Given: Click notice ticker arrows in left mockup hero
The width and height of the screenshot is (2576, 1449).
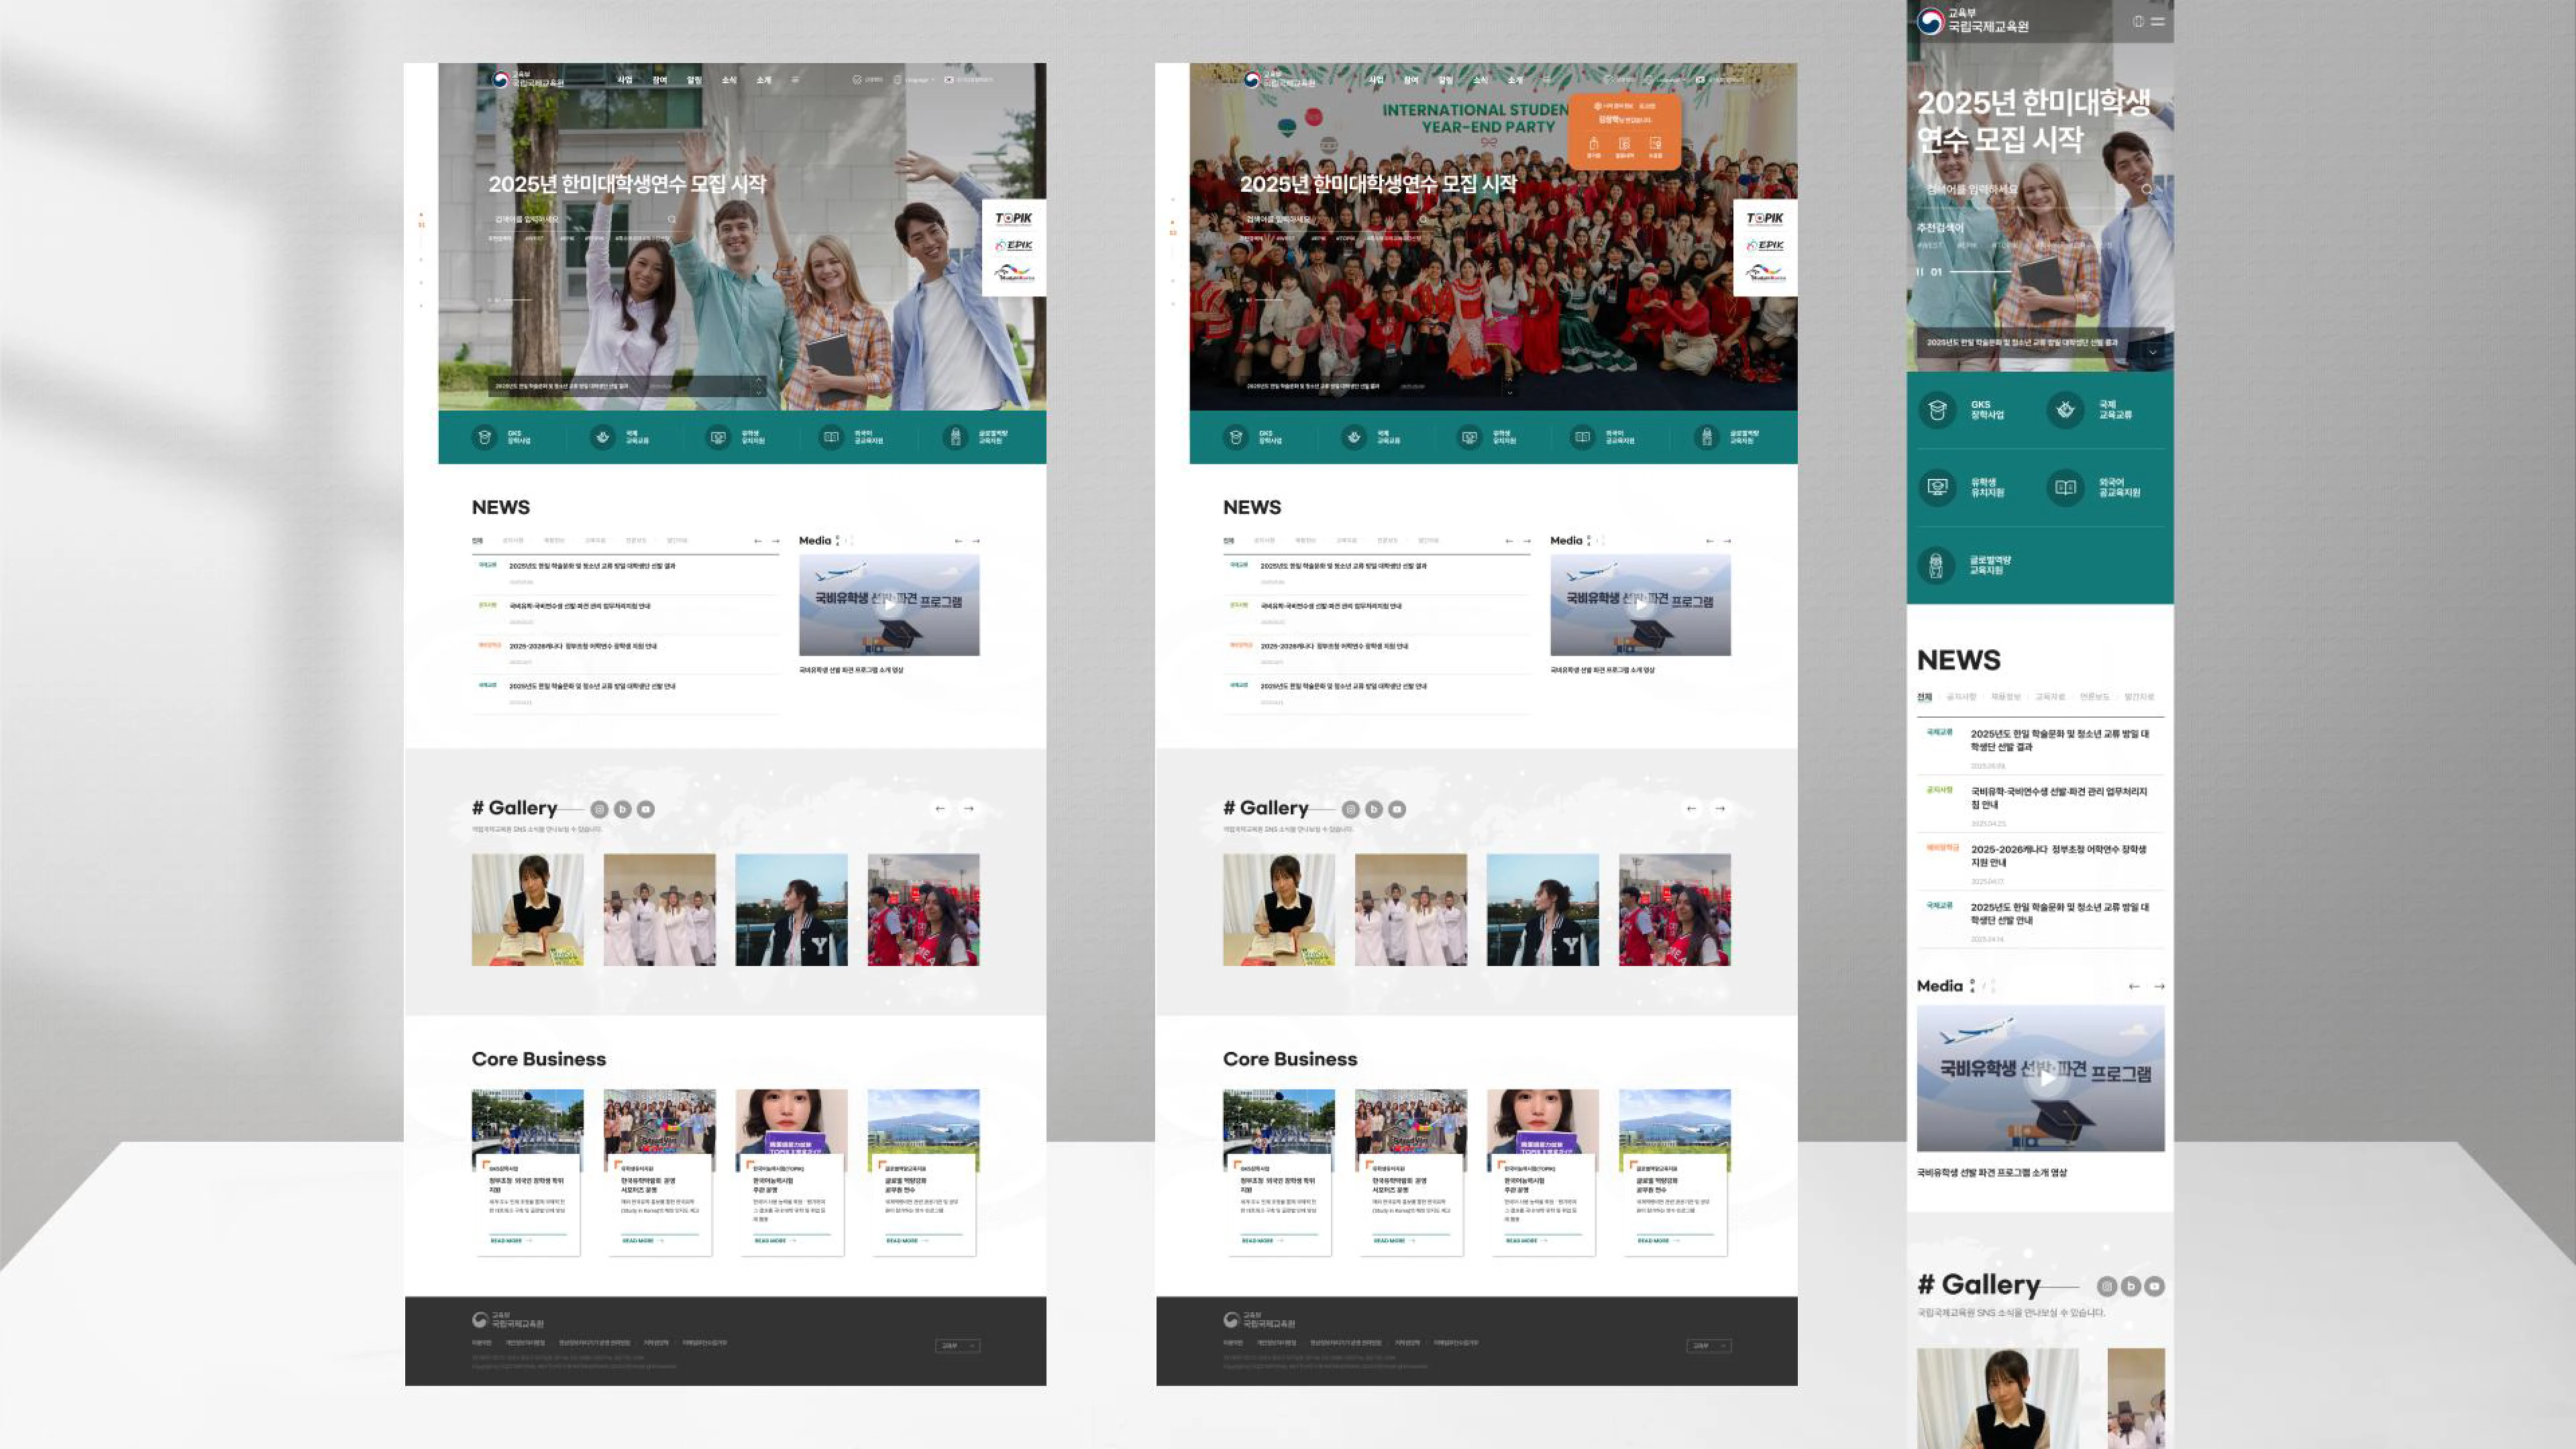Looking at the screenshot, I should point(759,386).
